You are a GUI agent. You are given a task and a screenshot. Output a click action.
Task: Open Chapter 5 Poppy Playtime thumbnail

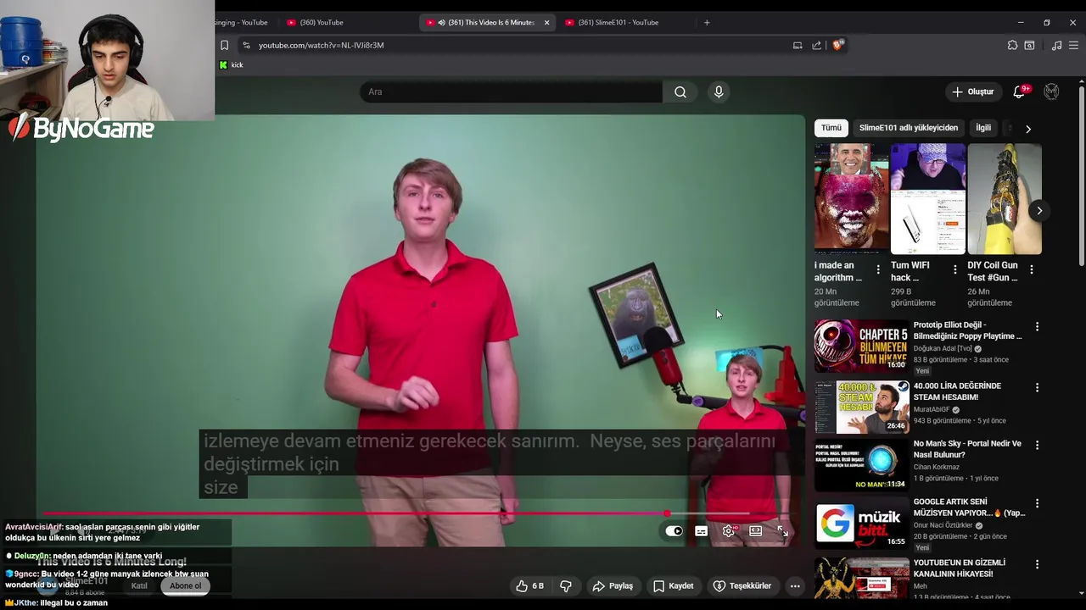[x=861, y=346]
